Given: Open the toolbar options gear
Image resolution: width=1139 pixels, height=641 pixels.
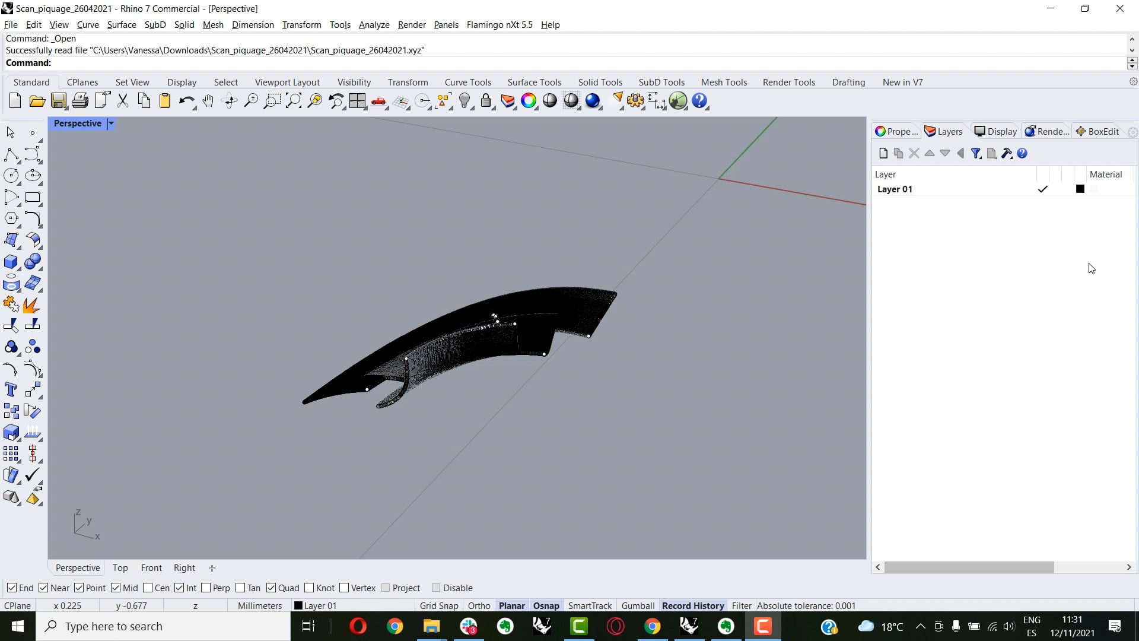Looking at the screenshot, I should [x=1133, y=82].
